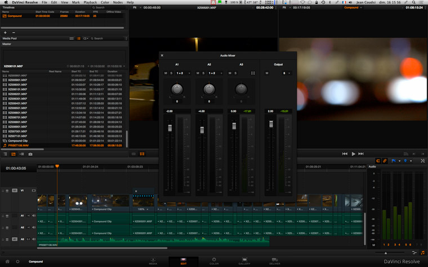Solo channel A3 in Audio Mixer
428x267 pixels.
(235, 73)
